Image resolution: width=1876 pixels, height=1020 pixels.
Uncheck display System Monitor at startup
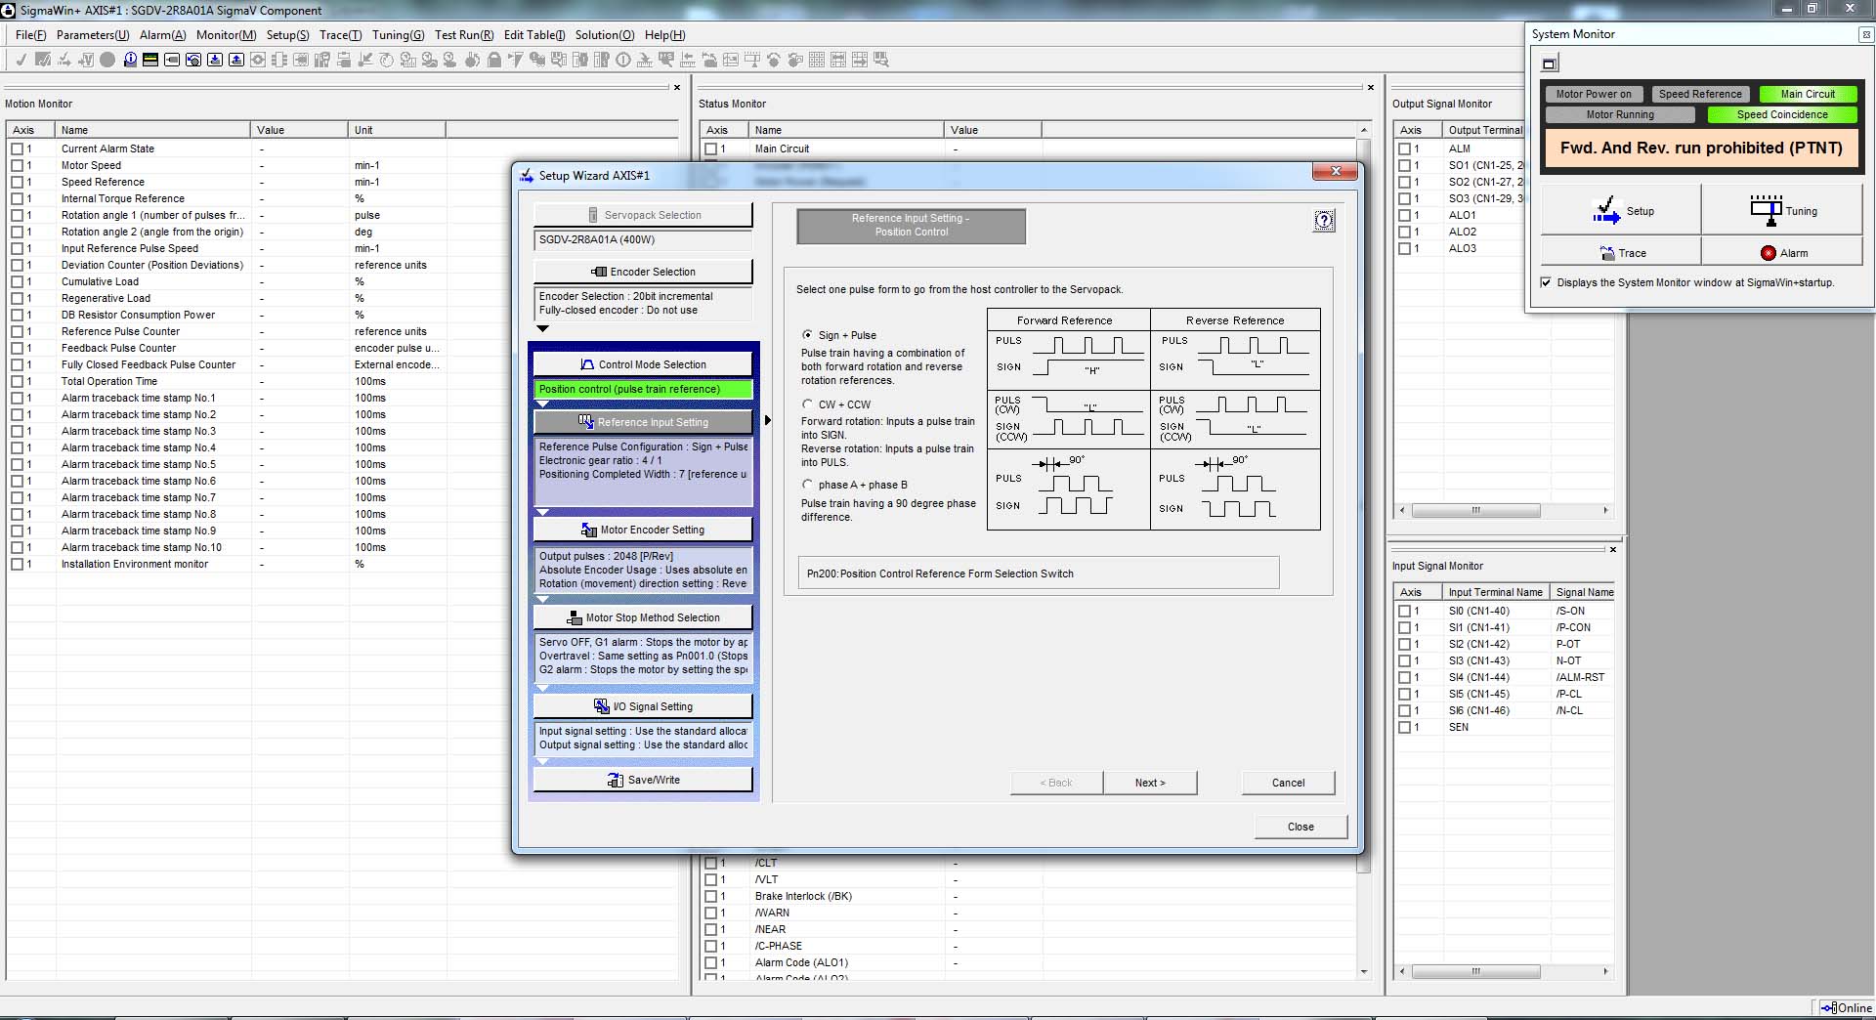tap(1546, 282)
